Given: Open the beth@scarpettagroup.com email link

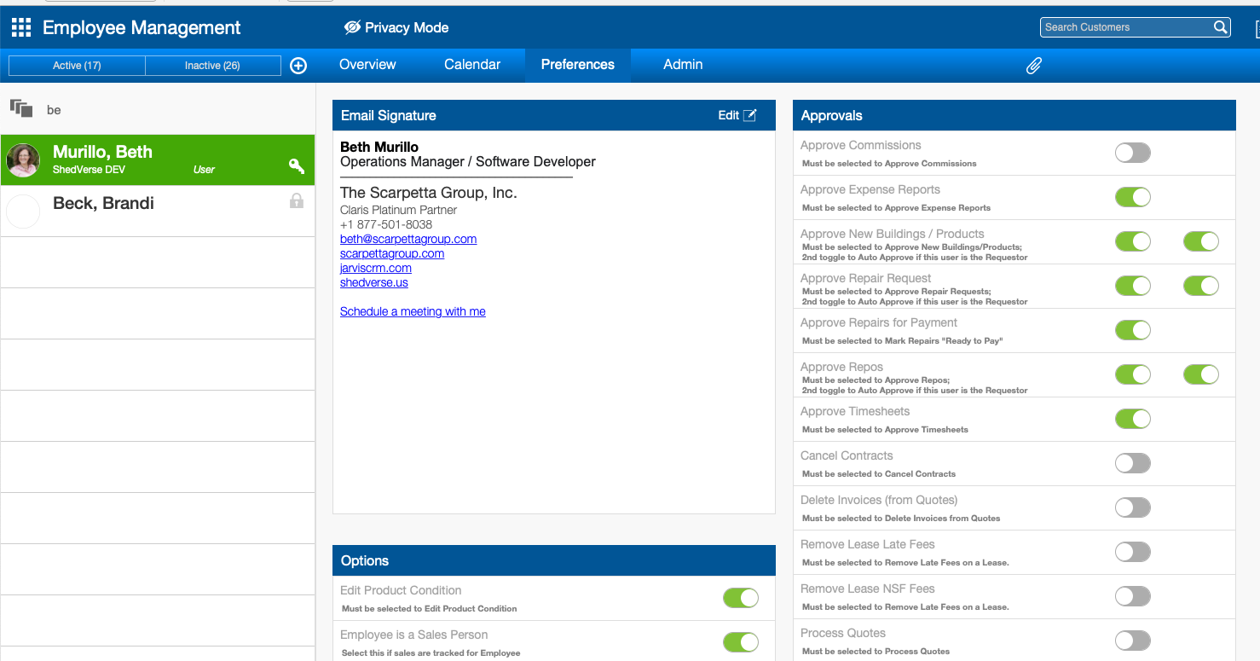Looking at the screenshot, I should click(408, 239).
